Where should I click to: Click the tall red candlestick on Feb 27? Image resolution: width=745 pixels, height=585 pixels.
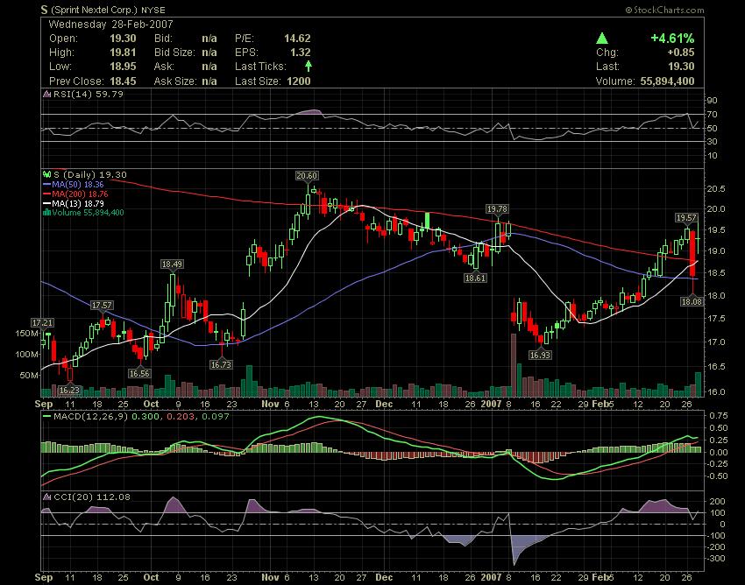[x=692, y=254]
